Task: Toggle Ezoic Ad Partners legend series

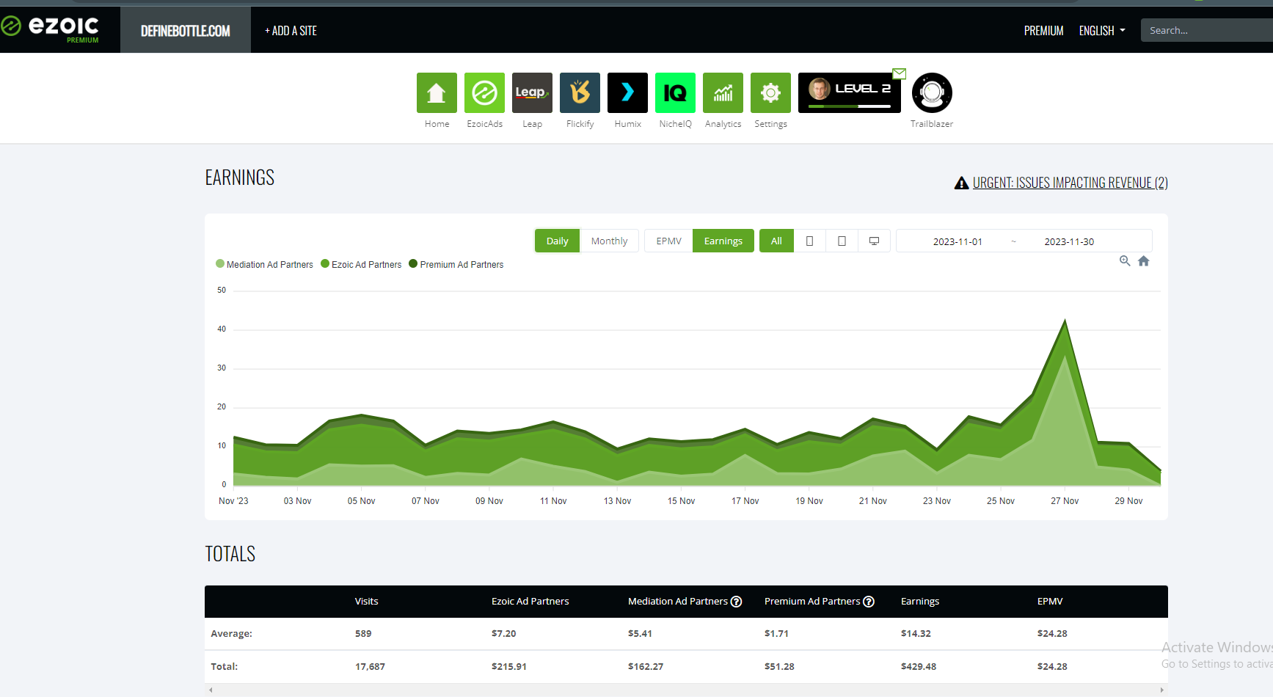Action: [361, 264]
